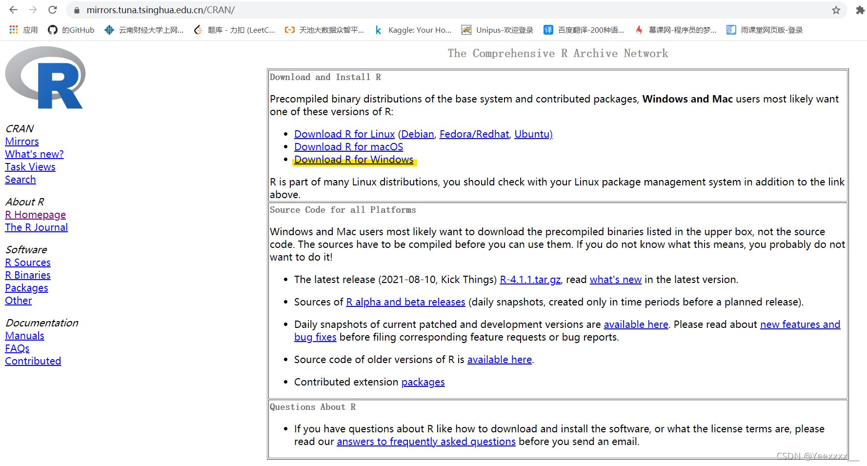Open the Fedora/Redhat link
Viewport: 867px width, 466px height.
click(474, 134)
